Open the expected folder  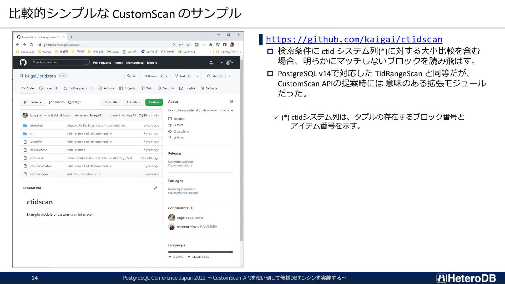coord(36,126)
